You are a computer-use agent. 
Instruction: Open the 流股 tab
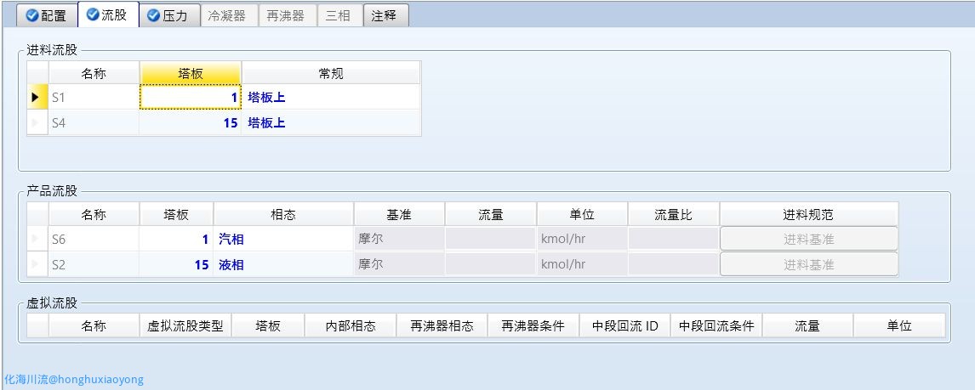(108, 15)
